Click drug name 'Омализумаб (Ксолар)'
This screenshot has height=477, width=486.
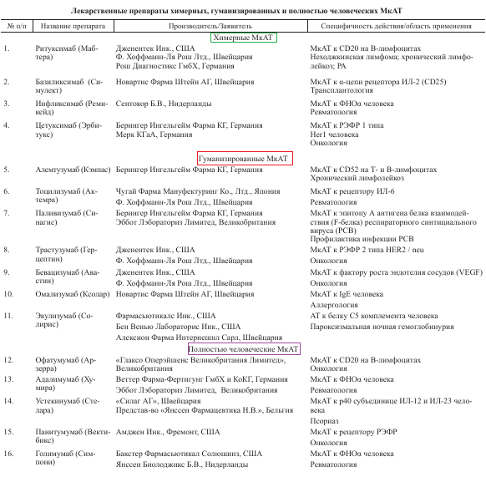tap(73, 294)
